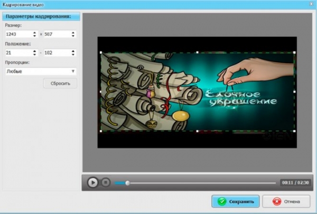Click the time display 00:11 / 02:30
317x214 pixels.
click(295, 182)
